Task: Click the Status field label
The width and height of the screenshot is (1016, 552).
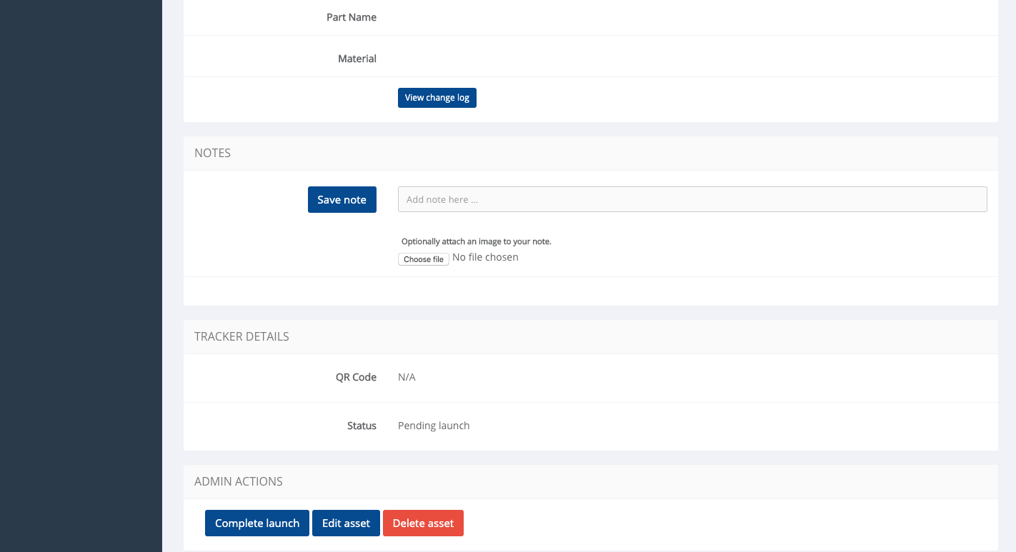Action: click(362, 426)
